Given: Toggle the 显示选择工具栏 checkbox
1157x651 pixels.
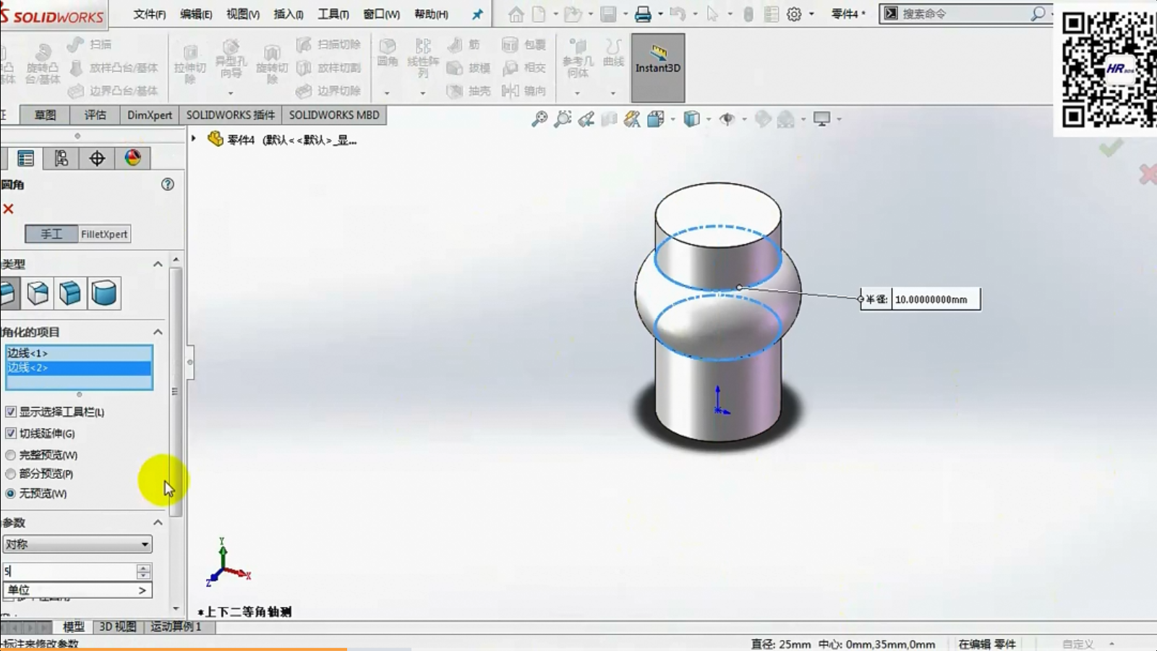Looking at the screenshot, I should (11, 412).
